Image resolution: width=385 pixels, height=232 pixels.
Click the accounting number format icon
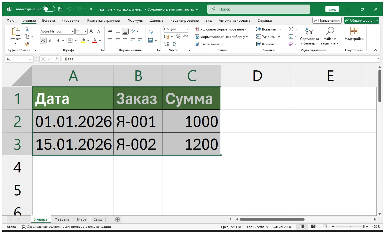(x=167, y=36)
